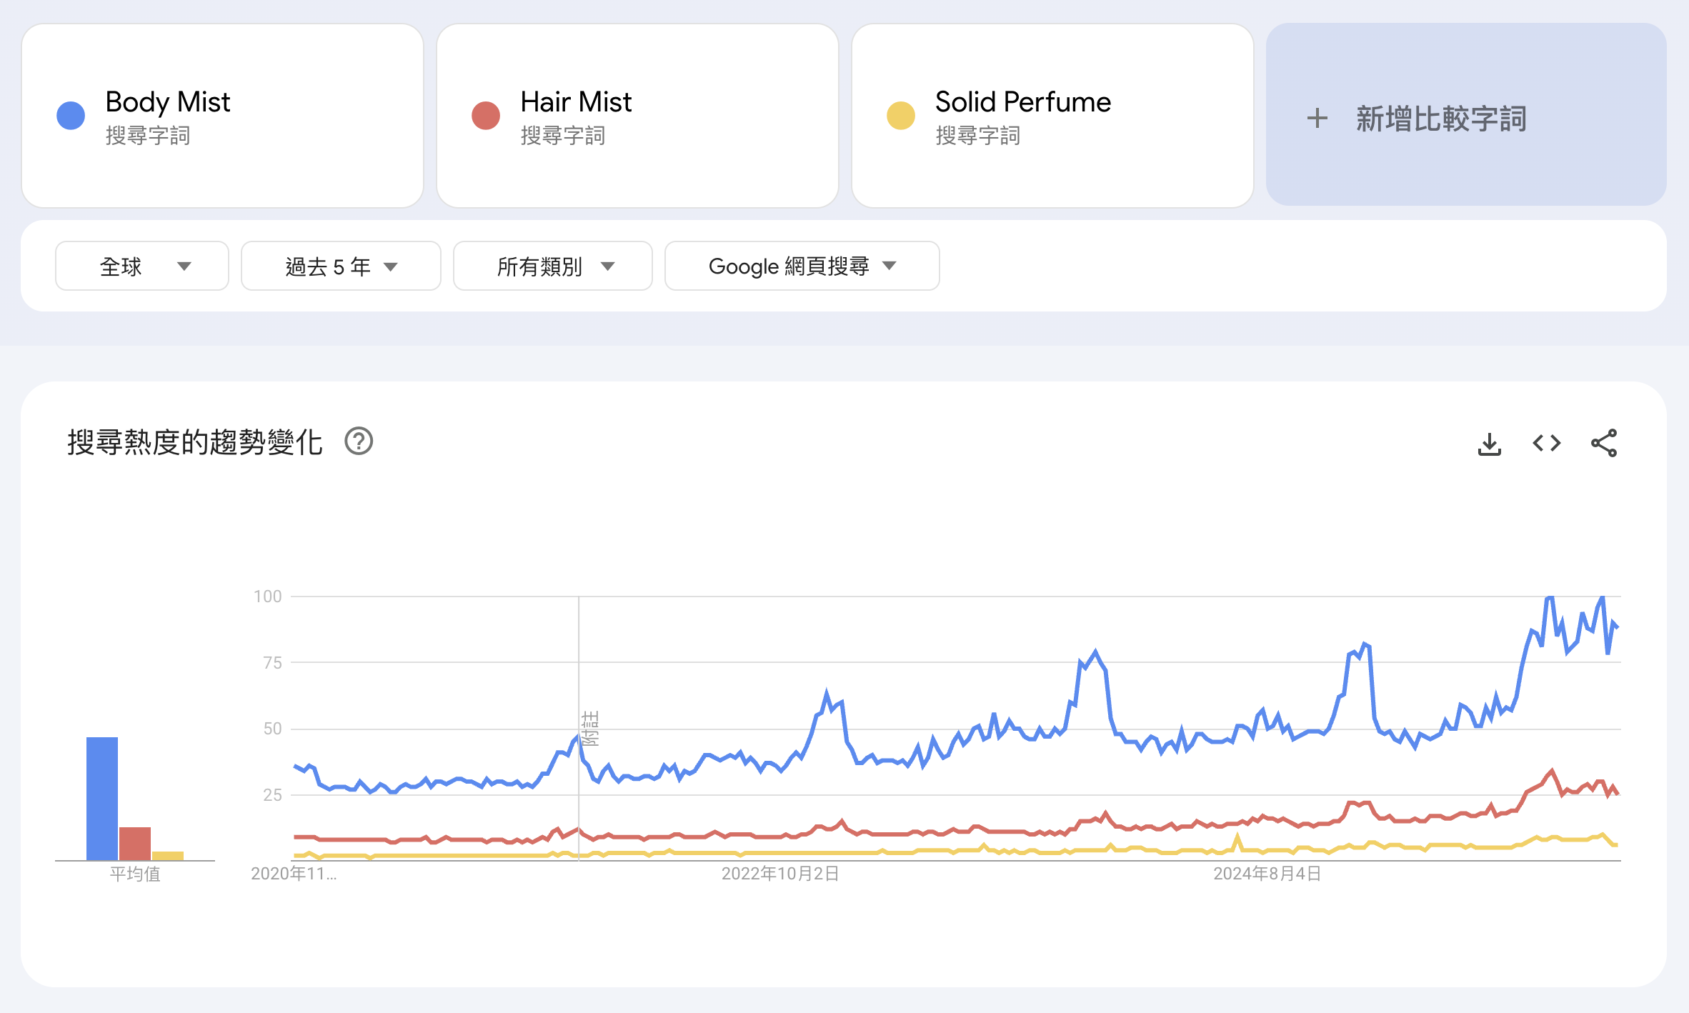Screen dimensions: 1689x1013
Task: Open the help question mark icon
Action: coord(359,441)
